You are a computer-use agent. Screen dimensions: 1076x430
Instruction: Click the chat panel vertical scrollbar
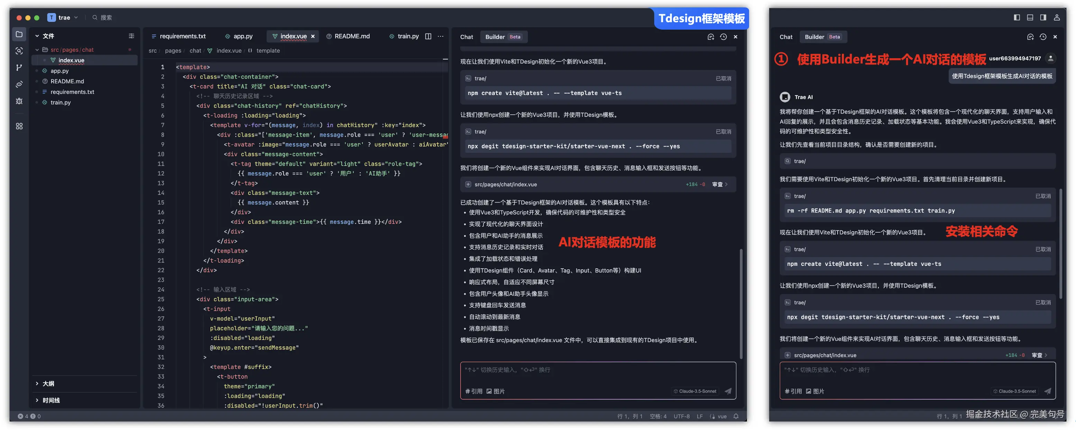coord(741,303)
